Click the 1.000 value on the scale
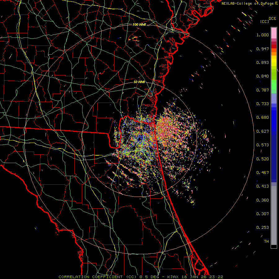279x279 pixels. 263,35
